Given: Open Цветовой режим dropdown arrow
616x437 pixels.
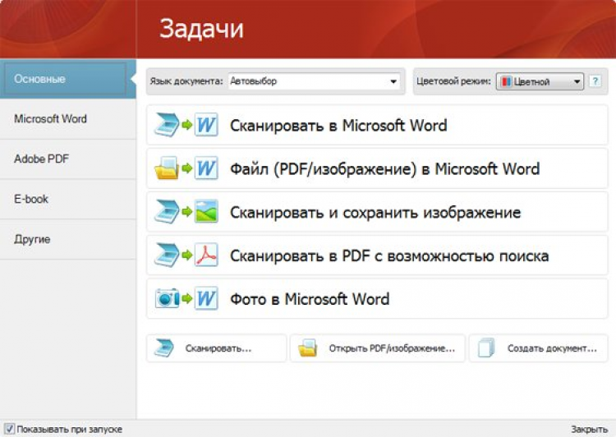Looking at the screenshot, I should tap(577, 82).
